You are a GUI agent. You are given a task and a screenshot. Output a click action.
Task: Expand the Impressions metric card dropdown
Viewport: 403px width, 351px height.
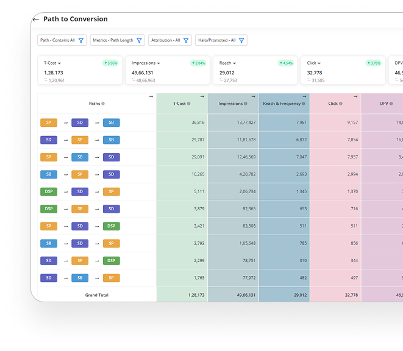[159, 63]
